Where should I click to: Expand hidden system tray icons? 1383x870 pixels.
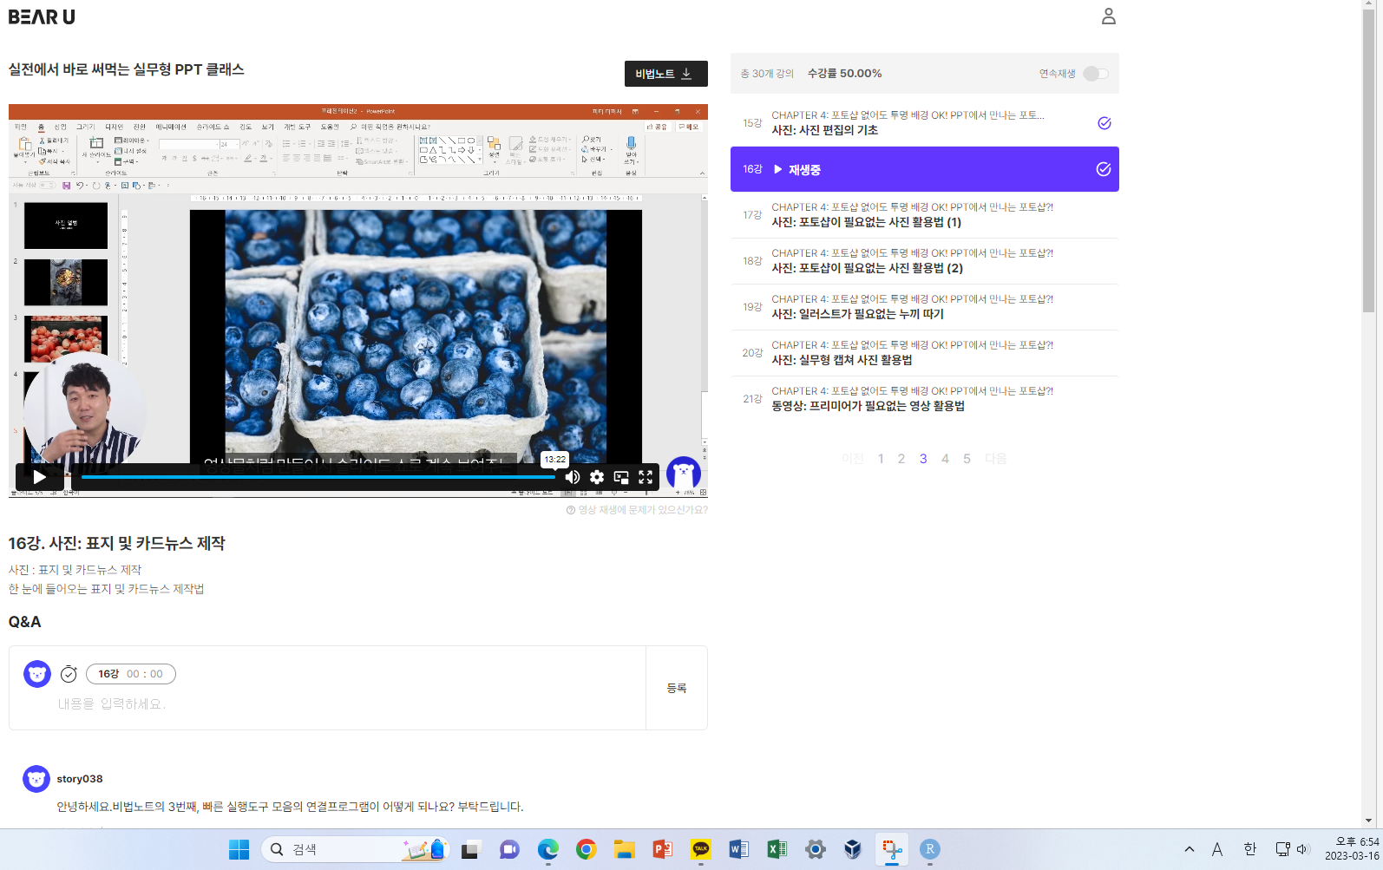click(x=1190, y=849)
